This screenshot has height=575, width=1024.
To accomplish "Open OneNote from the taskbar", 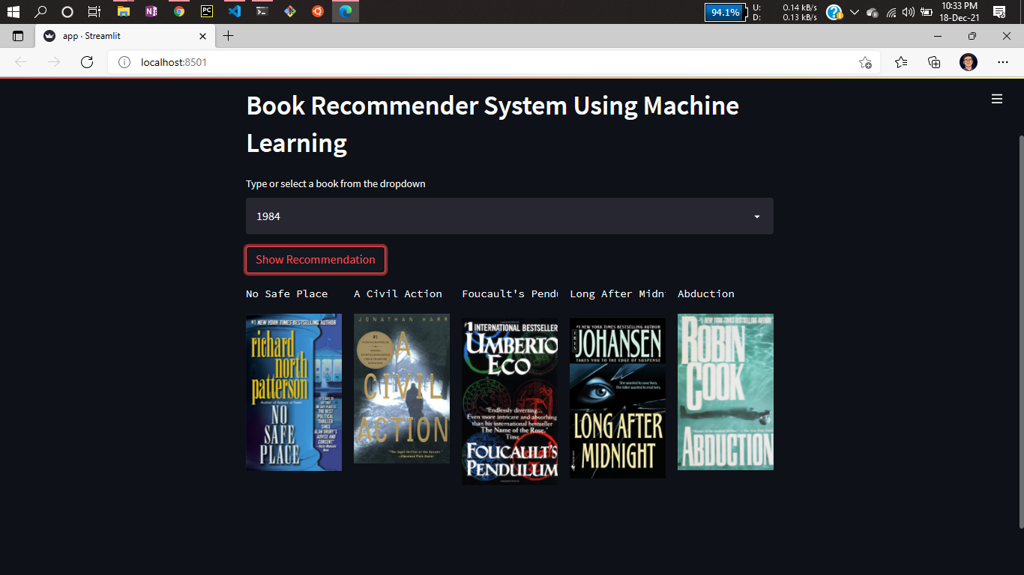I will [151, 12].
